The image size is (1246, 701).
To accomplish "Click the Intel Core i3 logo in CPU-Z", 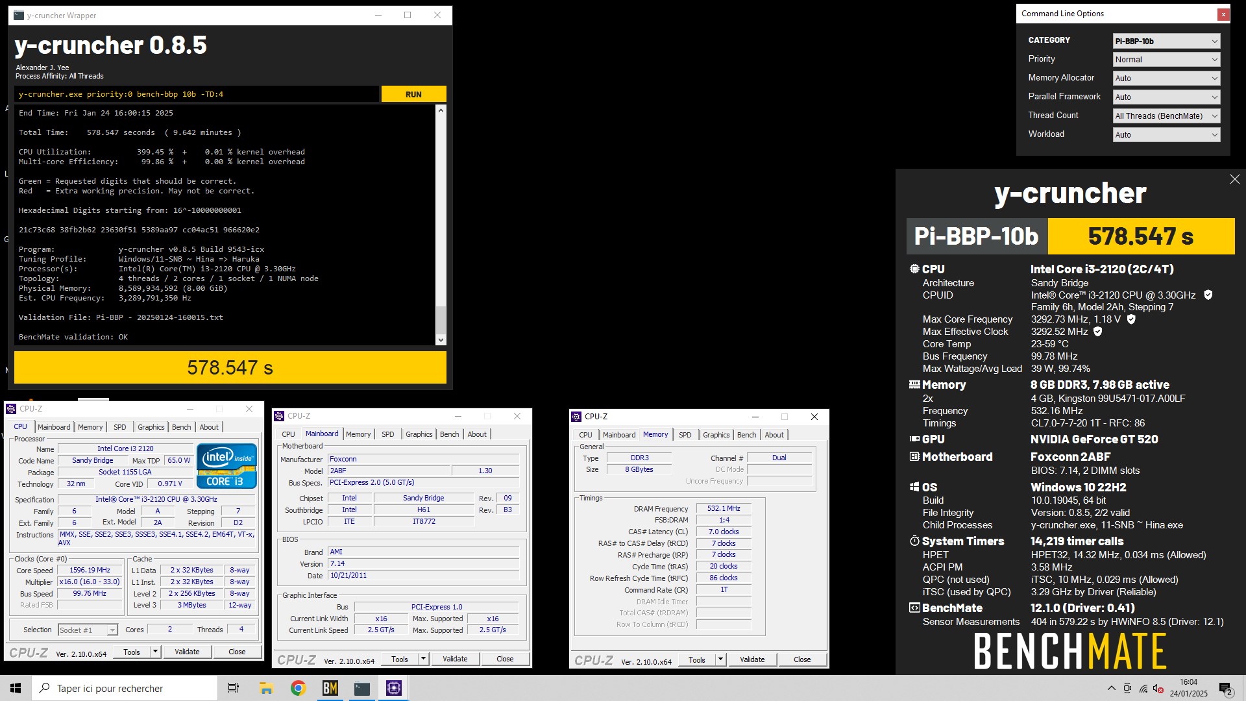I will point(226,465).
